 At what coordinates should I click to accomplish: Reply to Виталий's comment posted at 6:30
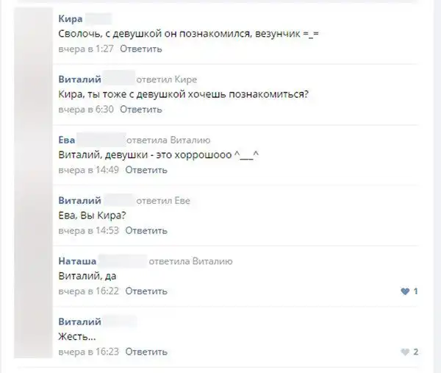click(x=140, y=110)
